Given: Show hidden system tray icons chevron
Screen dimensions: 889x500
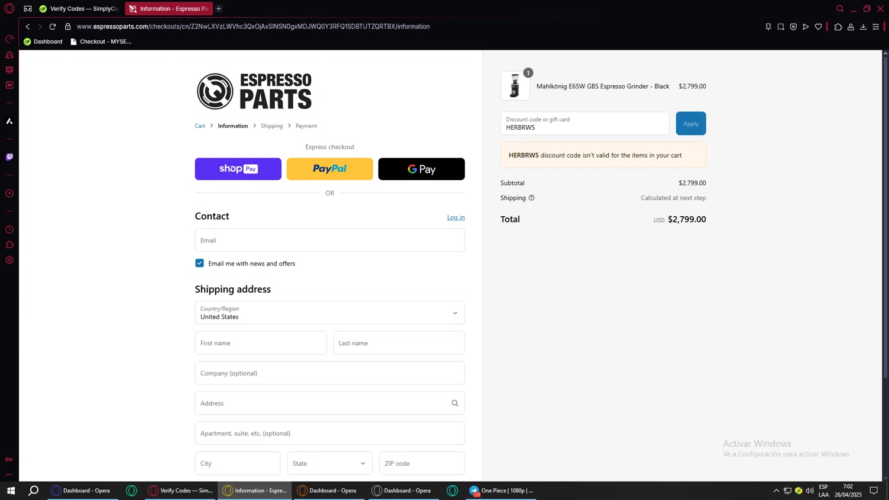Looking at the screenshot, I should click(x=776, y=491).
